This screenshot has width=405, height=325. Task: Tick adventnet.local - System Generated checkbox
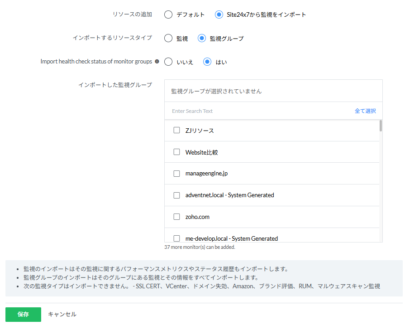click(x=176, y=195)
